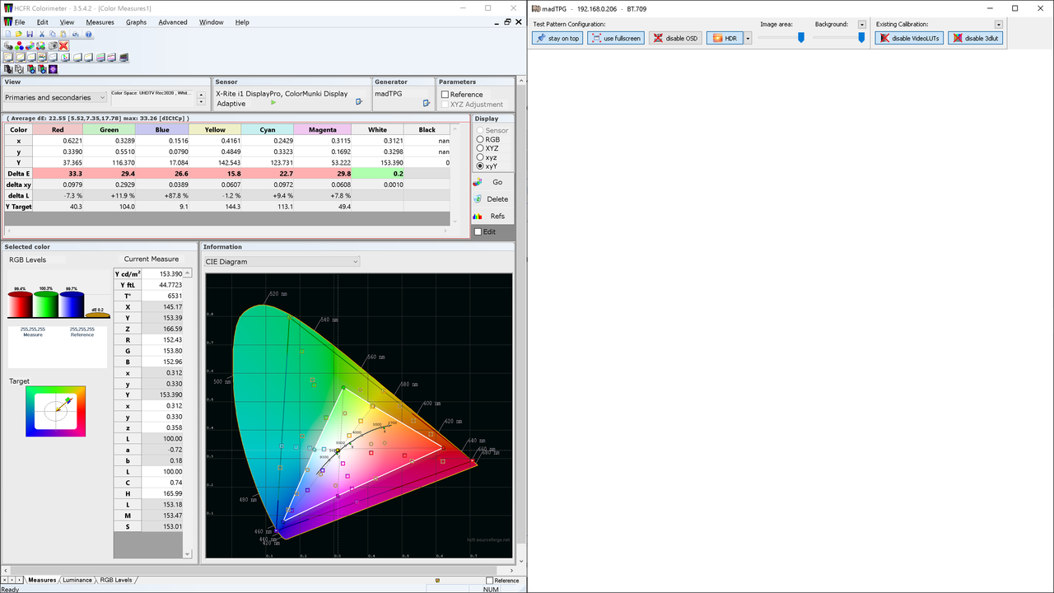Screen dimensions: 1054x593
Task: Click the White Delta E cell 0.2
Action: [376, 173]
